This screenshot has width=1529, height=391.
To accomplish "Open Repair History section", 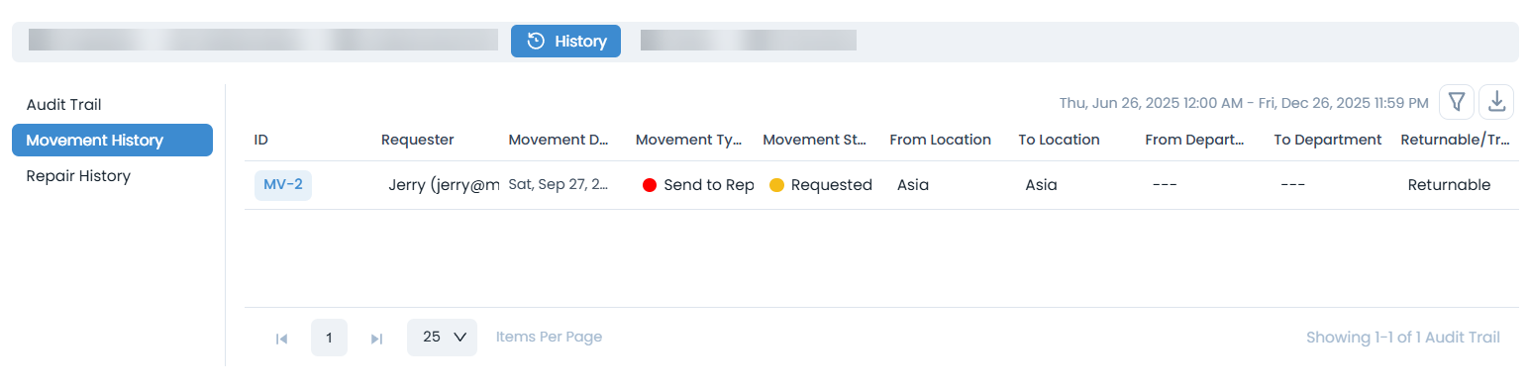I will [78, 176].
